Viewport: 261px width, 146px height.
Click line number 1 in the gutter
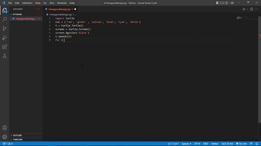click(50, 18)
